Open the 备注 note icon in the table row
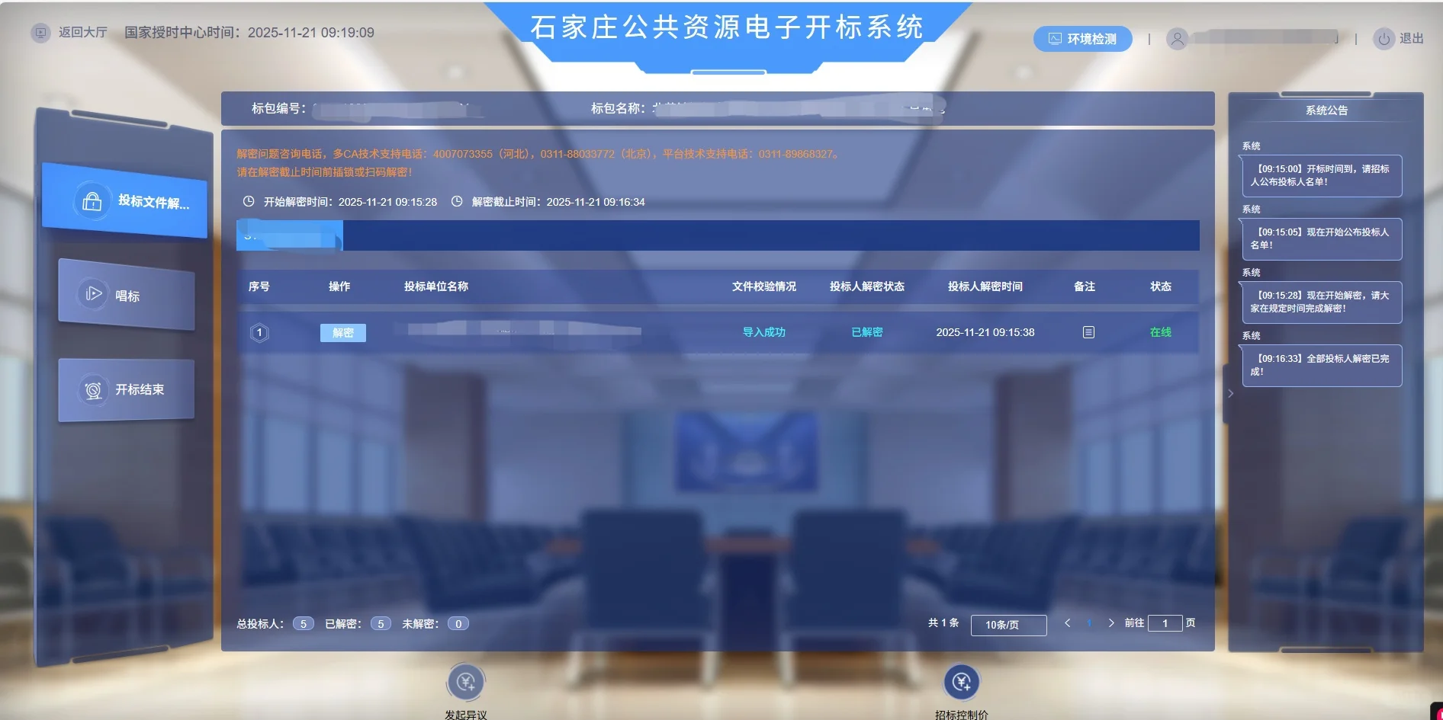Viewport: 1443px width, 720px height. [x=1088, y=331]
